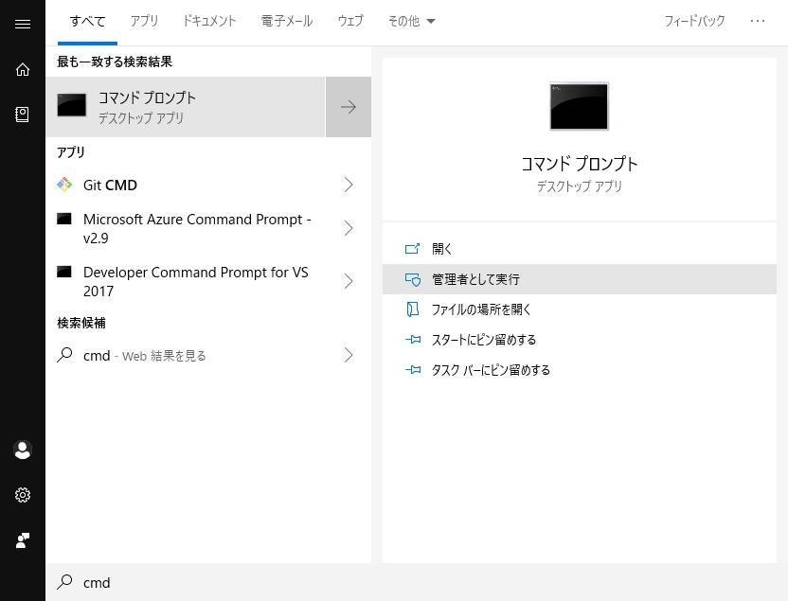Open the hamburger menu in the sidebar

23,24
